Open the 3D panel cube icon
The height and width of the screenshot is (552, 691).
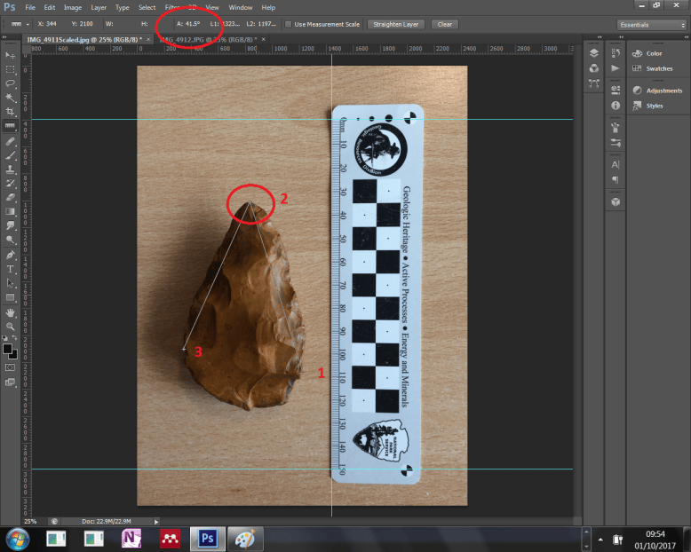pyautogui.click(x=616, y=201)
